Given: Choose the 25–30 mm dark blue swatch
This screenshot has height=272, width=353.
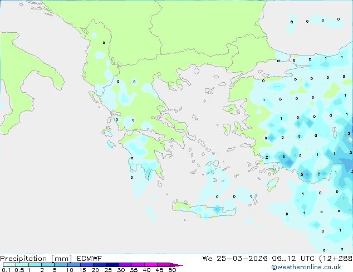Looking at the screenshot, I should [x=112, y=265].
